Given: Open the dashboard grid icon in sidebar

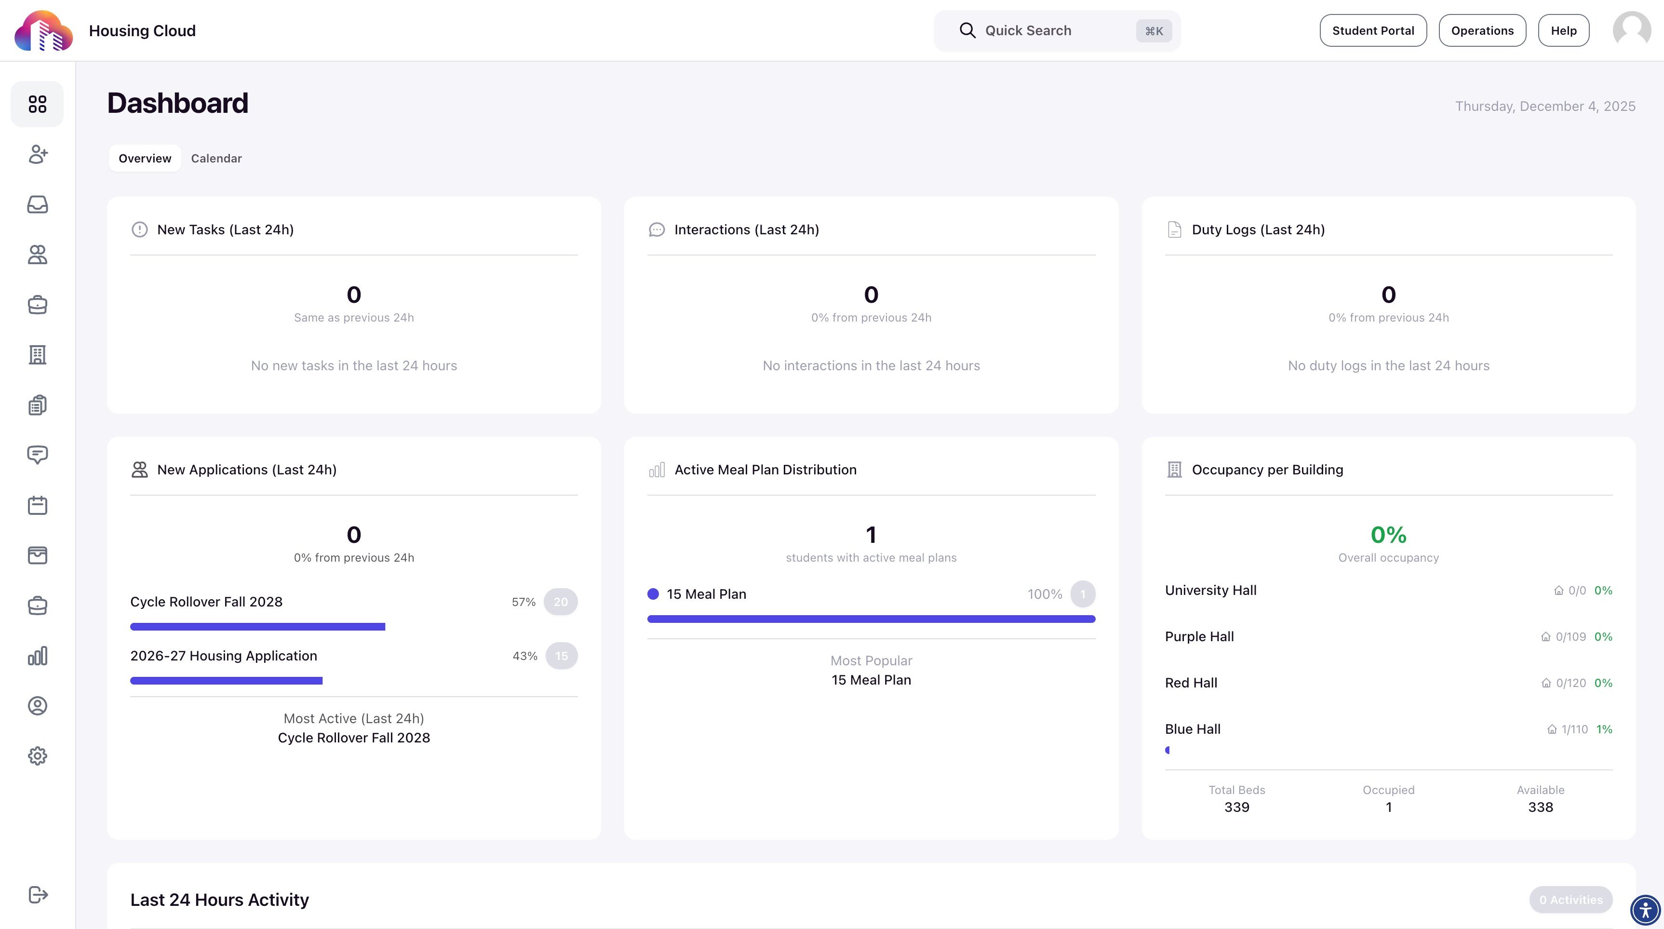Looking at the screenshot, I should [38, 104].
